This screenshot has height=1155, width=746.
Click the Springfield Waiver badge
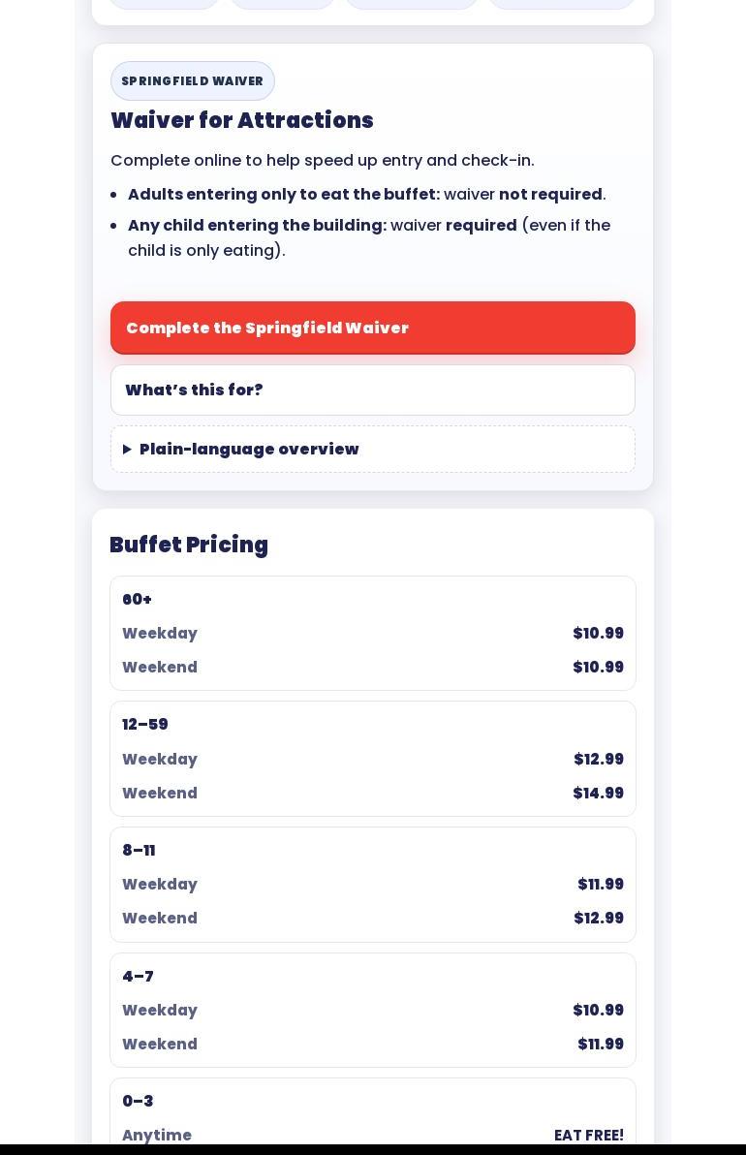tap(192, 81)
